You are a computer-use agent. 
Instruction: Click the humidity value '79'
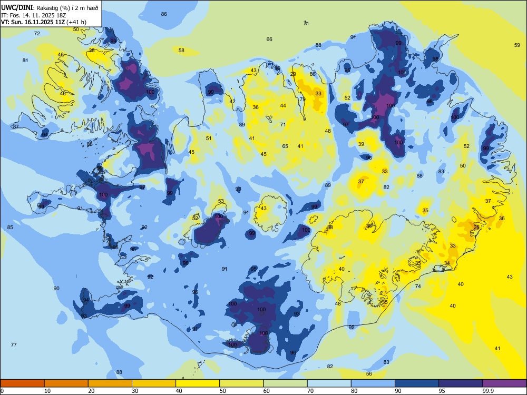pyautogui.click(x=302, y=99)
